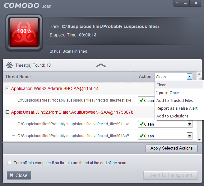The width and height of the screenshot is (204, 186).
Task: Choose Ignore Once from the action menu
Action: coord(179,93)
